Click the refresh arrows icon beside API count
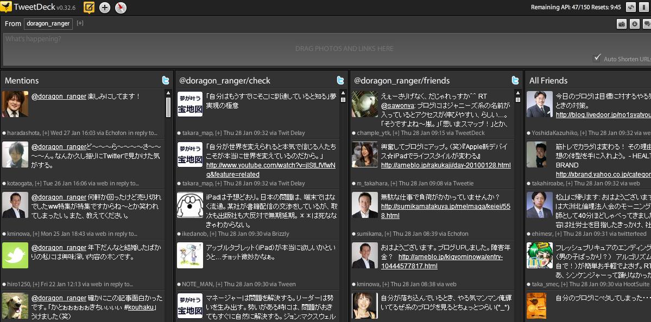Image resolution: width=651 pixels, height=322 pixels. tap(631, 7)
